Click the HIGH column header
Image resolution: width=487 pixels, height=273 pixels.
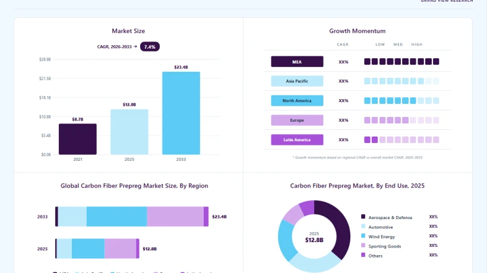click(x=417, y=45)
